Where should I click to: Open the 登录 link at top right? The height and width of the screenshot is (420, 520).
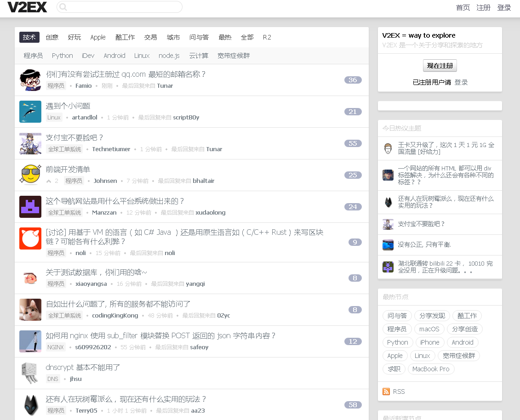click(x=504, y=7)
